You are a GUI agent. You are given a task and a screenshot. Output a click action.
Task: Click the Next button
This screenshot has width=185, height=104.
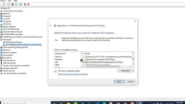[119, 81]
